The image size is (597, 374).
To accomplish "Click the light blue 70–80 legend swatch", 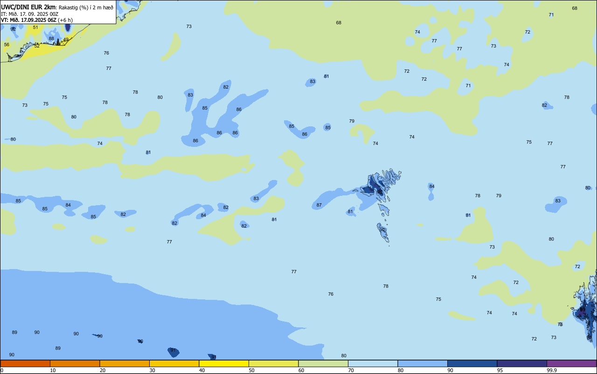I will coord(373,363).
